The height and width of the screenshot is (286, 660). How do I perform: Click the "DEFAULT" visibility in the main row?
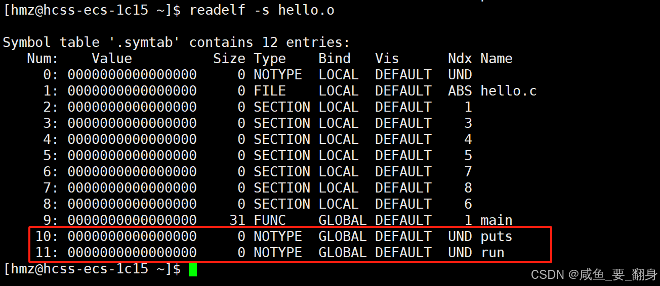[403, 220]
